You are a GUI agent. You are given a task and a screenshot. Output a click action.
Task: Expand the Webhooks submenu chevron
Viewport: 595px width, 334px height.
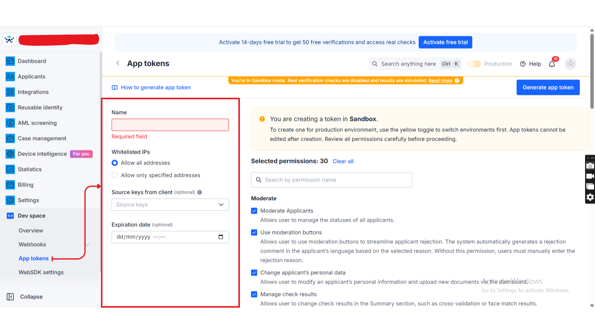pyautogui.click(x=88, y=245)
